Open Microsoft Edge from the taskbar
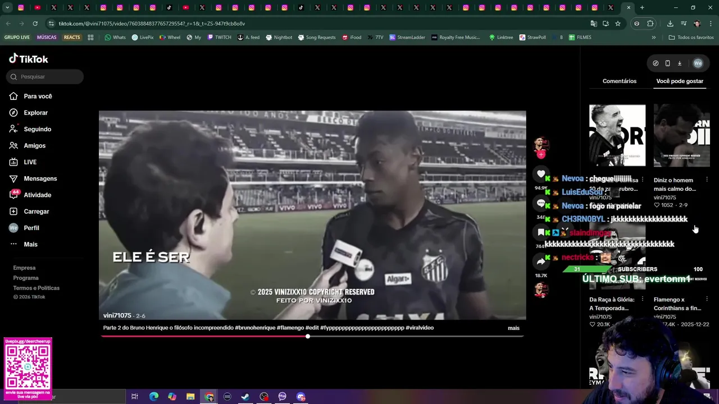 153,397
